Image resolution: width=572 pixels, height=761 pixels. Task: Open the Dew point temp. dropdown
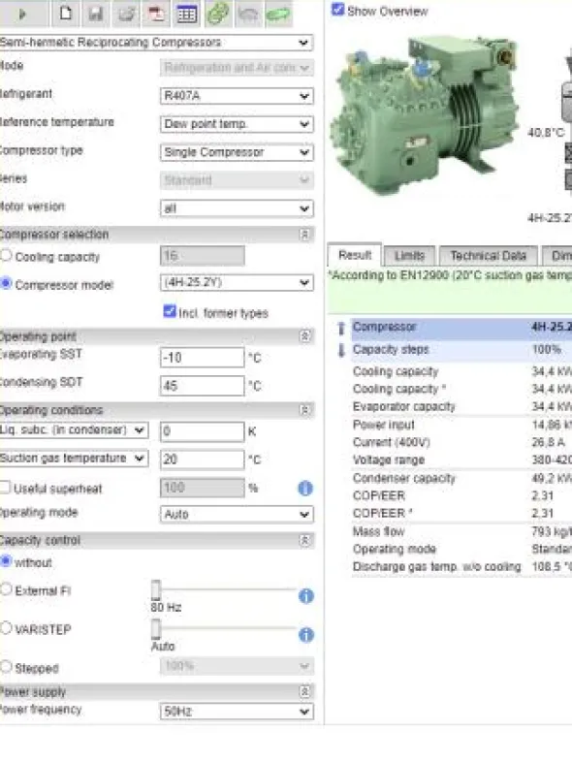(237, 124)
